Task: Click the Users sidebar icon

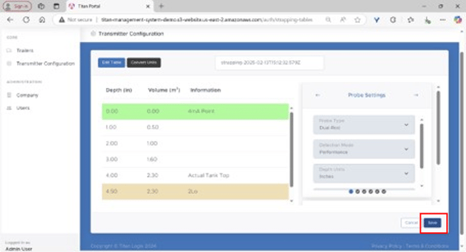Action: tap(9, 108)
